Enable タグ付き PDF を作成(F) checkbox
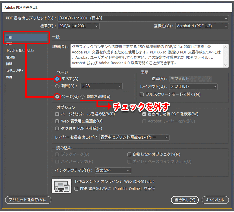The height and width of the screenshot is (212, 234). point(57,128)
